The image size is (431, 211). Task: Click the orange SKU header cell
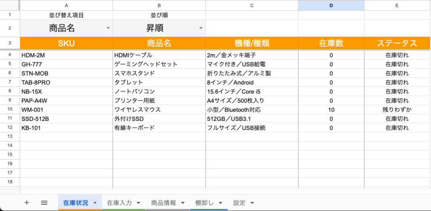[x=66, y=43]
